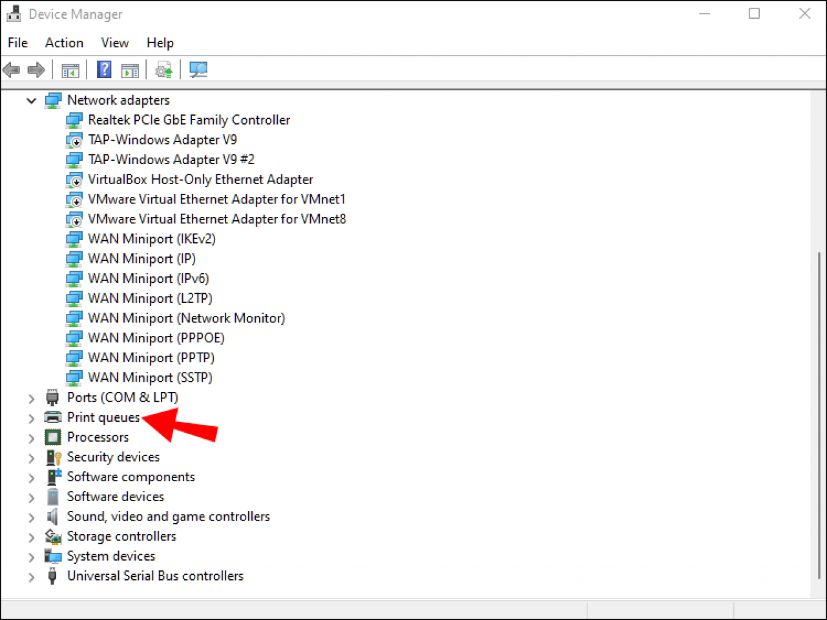827x620 pixels.
Task: Select the Realtek PCIe GbE Family Controller device
Action: 189,119
